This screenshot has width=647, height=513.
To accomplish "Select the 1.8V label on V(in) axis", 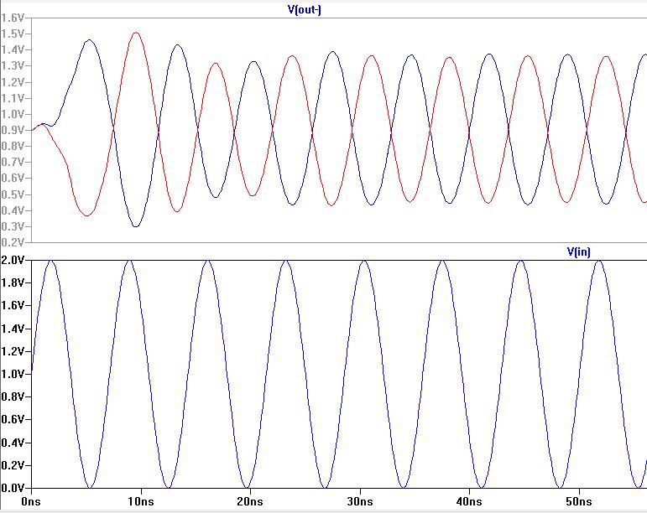I will (x=13, y=282).
